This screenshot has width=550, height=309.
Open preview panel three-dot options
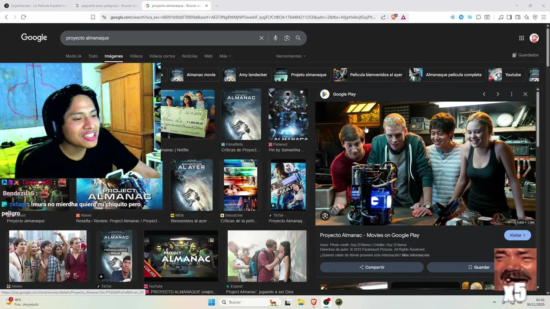(511, 94)
